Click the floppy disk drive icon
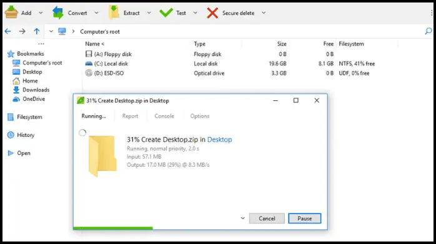436x244 pixels. click(89, 54)
